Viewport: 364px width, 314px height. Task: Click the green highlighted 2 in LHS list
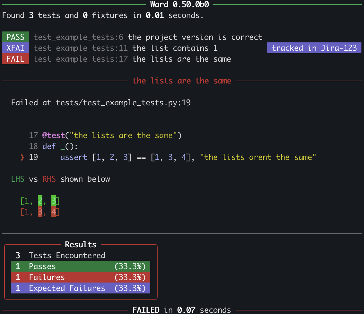click(x=40, y=201)
